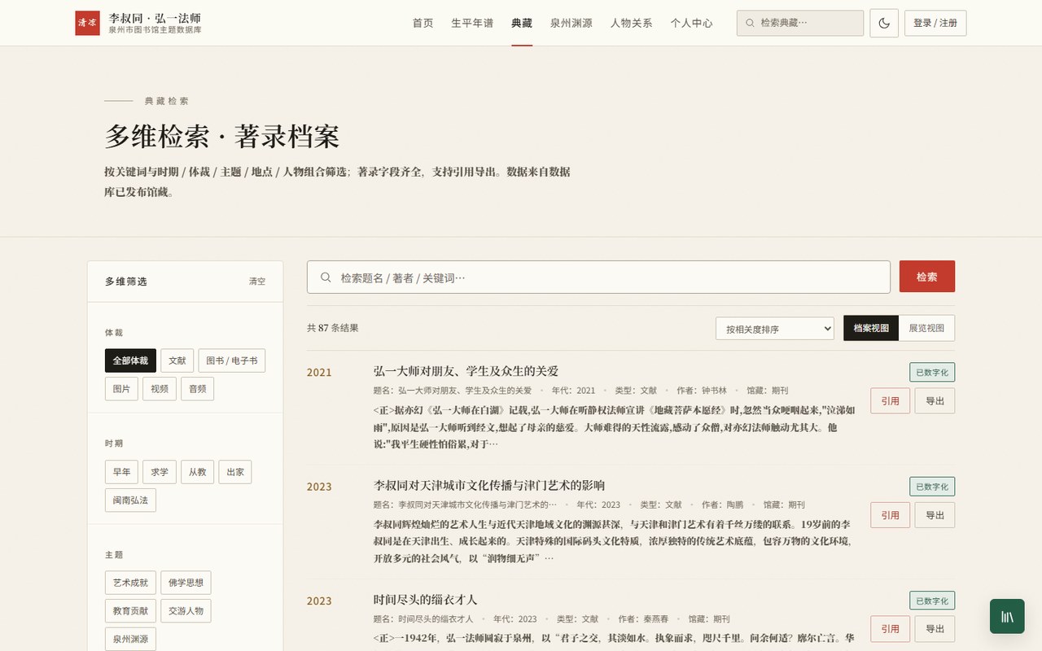Go to 首页 in the navigation
The height and width of the screenshot is (651, 1042).
(422, 23)
